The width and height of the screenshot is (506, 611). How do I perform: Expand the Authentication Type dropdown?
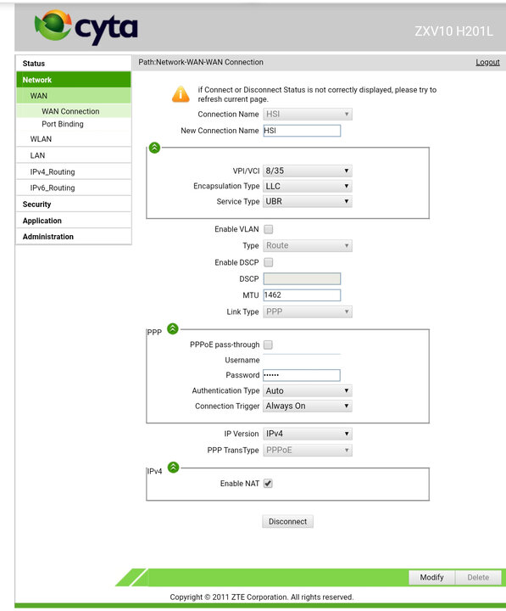pos(308,391)
